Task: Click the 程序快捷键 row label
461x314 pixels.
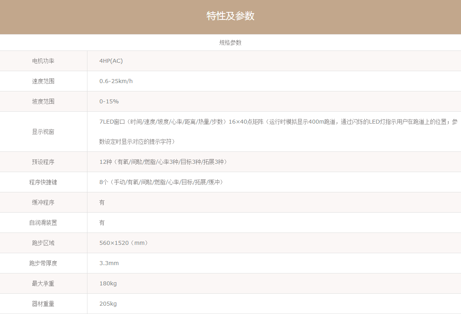Action: [x=43, y=182]
